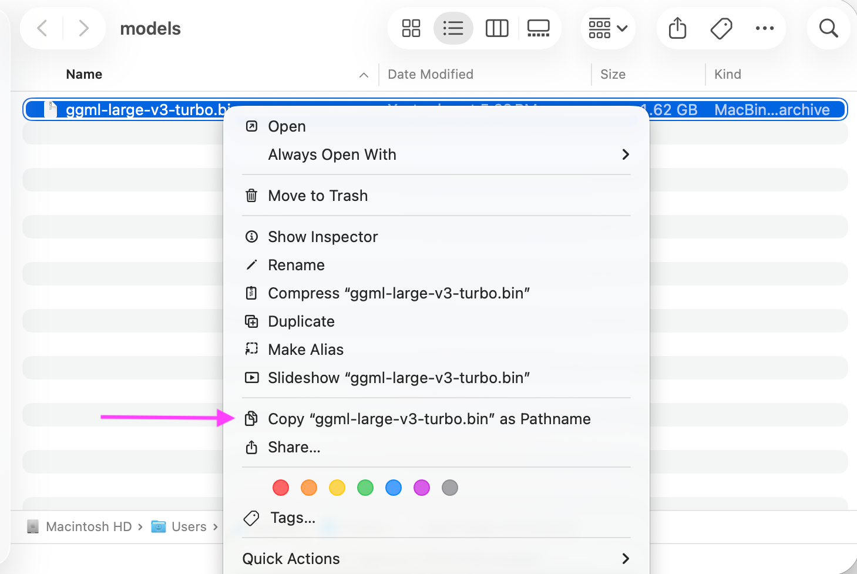The height and width of the screenshot is (574, 857).
Task: Open the More actions ellipsis menu
Action: 764,28
